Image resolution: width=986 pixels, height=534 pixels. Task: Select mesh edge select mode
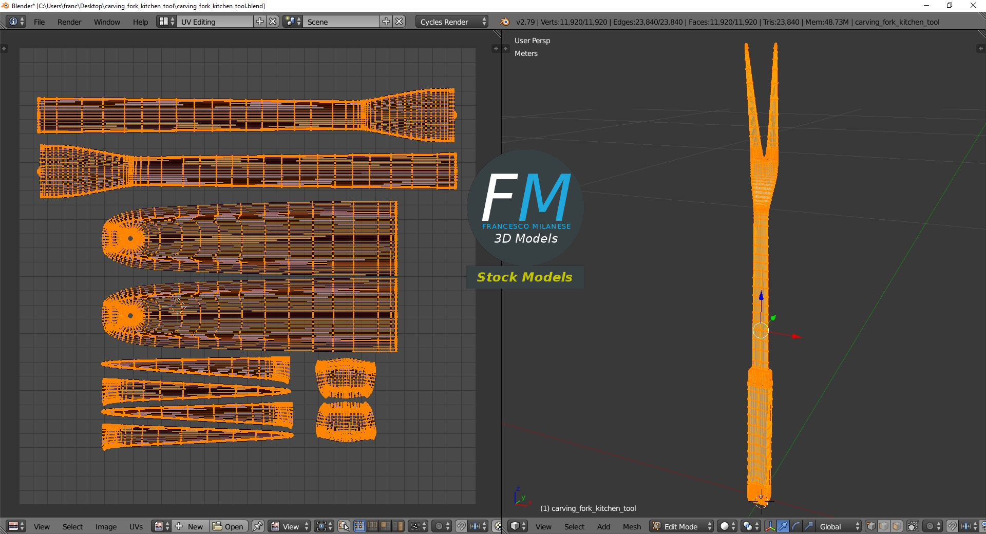(x=884, y=526)
